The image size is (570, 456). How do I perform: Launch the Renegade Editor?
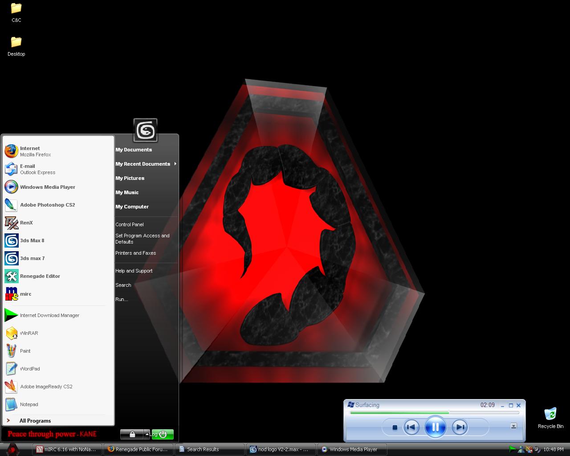point(40,276)
